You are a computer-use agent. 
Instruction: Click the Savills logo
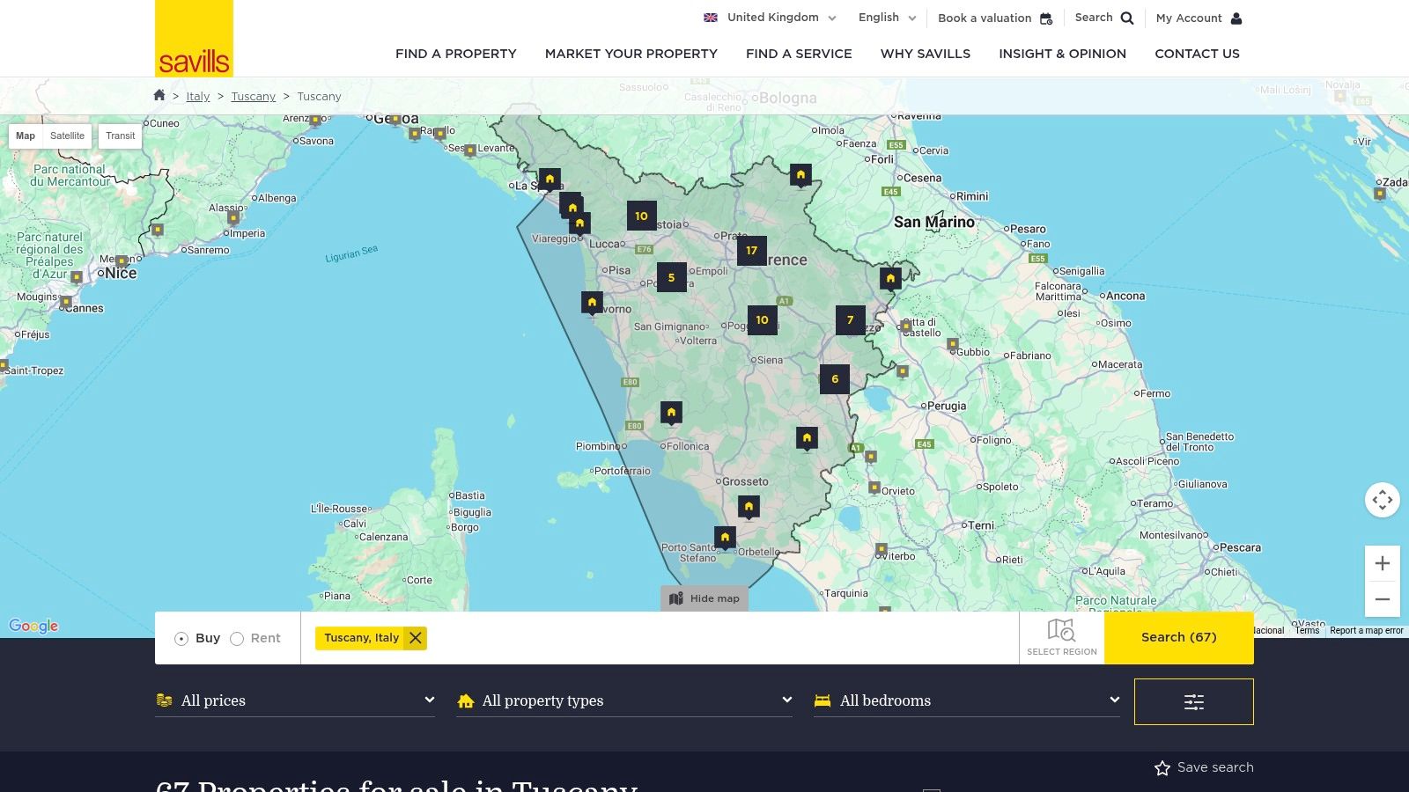(194, 38)
